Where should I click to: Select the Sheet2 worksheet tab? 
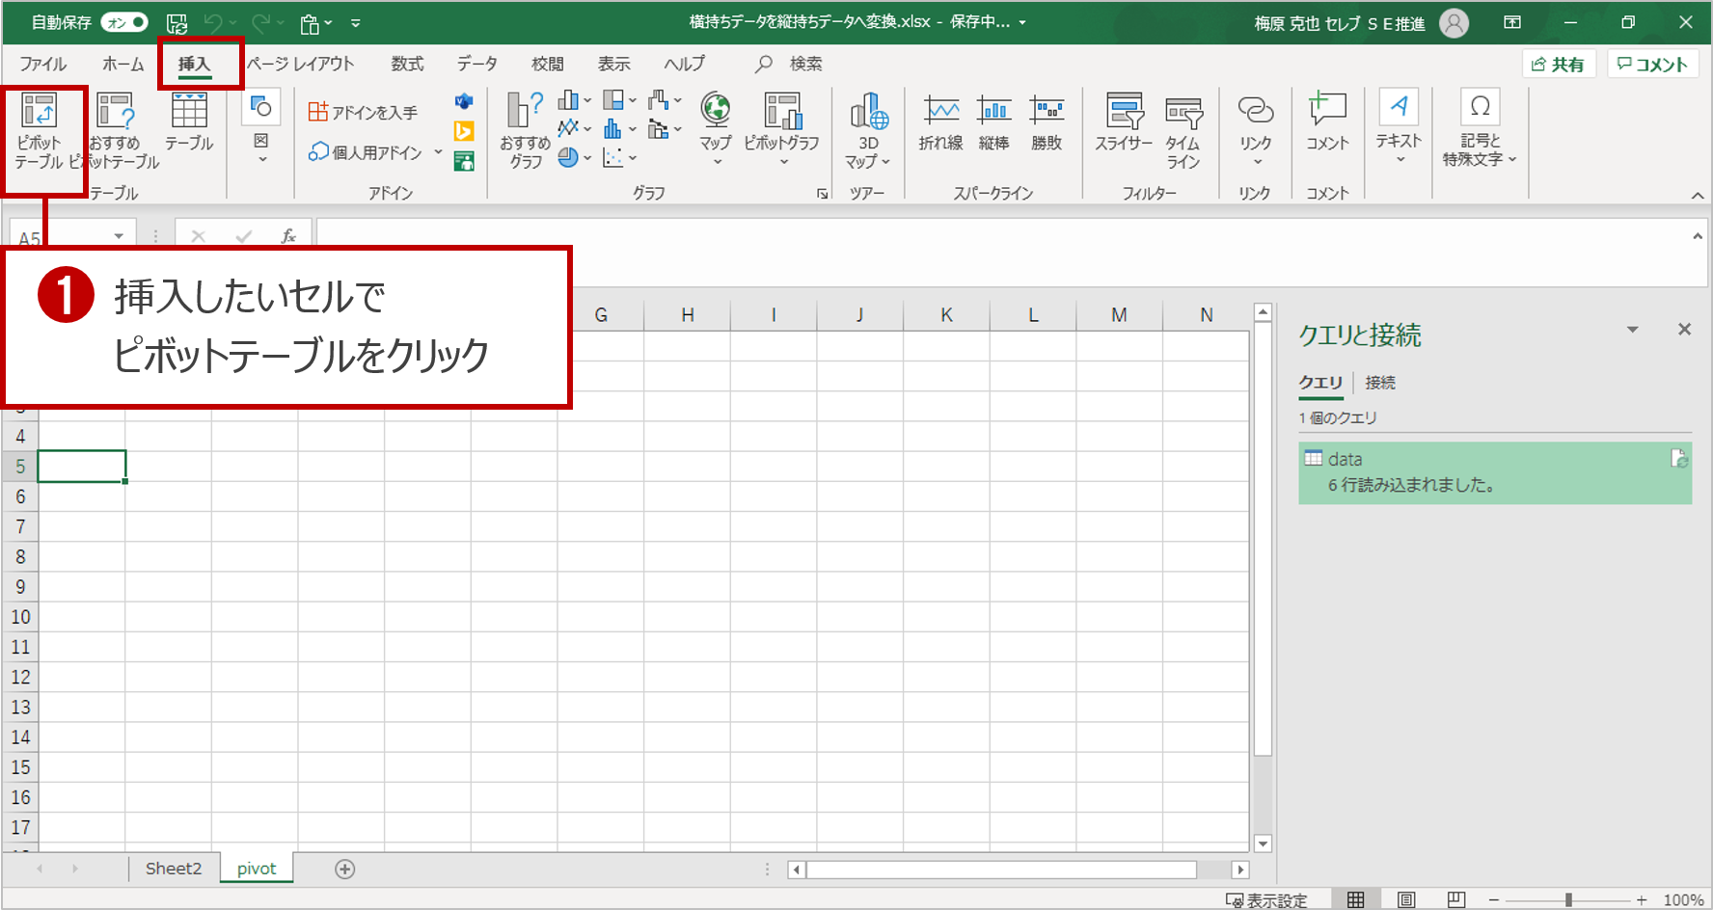coord(174,869)
